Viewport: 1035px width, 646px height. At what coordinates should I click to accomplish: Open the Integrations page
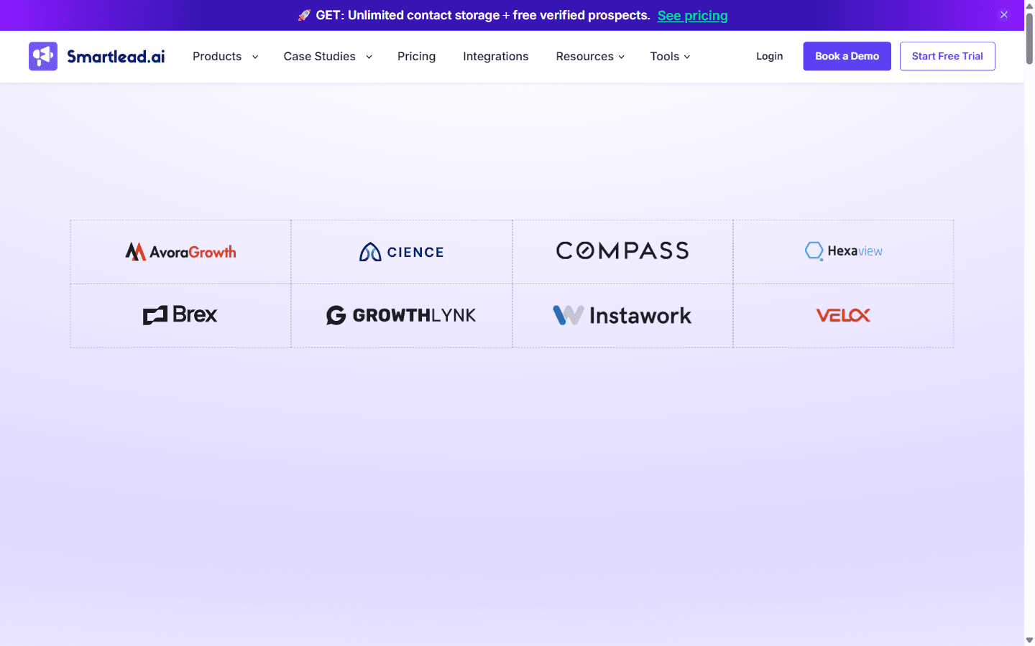coord(496,56)
